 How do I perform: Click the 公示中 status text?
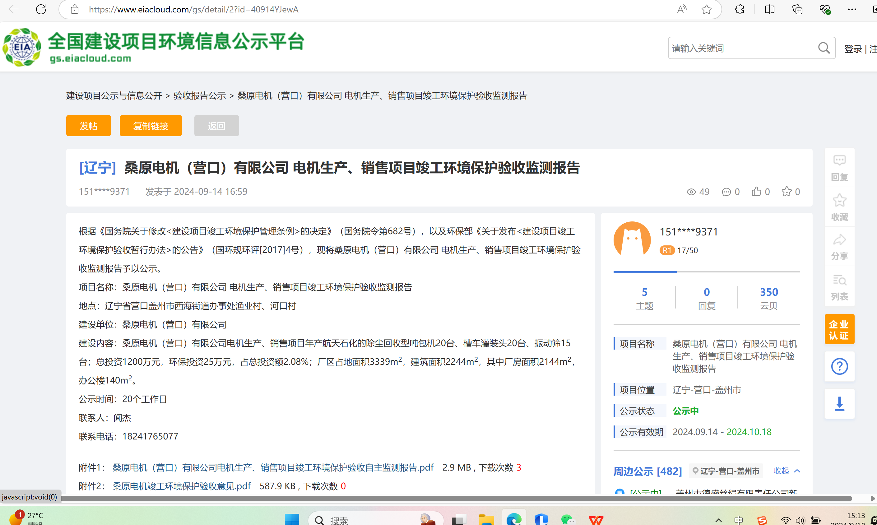click(685, 411)
